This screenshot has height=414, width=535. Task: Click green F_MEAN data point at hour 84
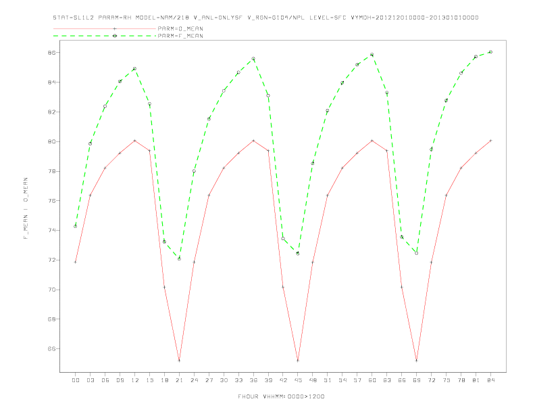(490, 52)
